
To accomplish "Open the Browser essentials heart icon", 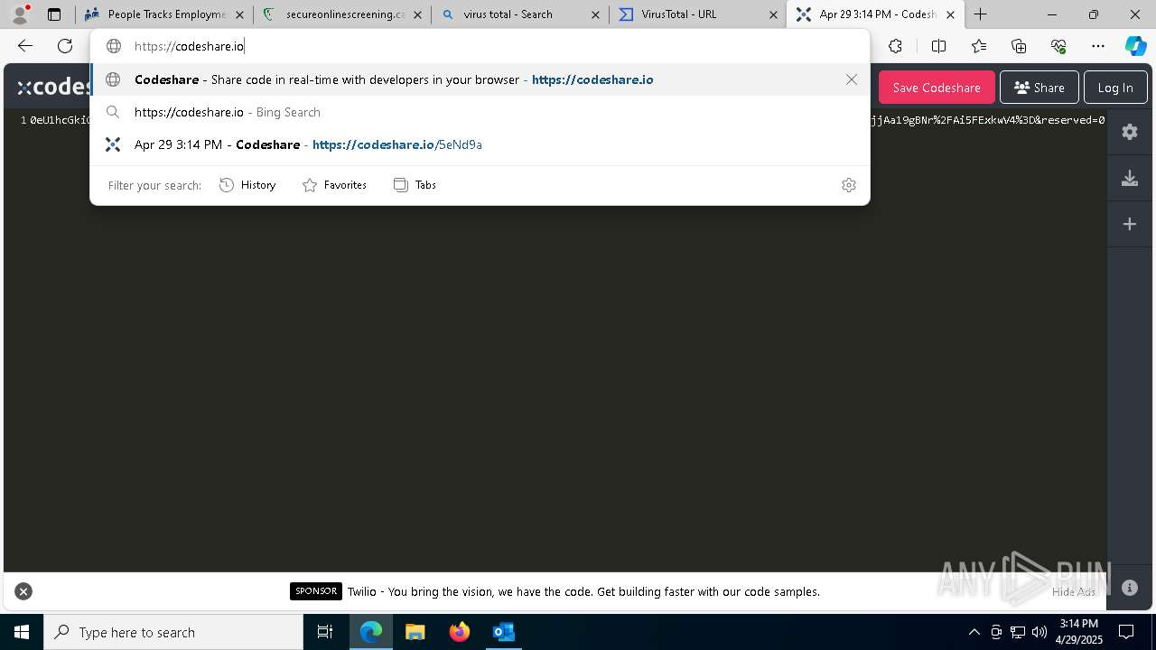I will coord(1058,46).
